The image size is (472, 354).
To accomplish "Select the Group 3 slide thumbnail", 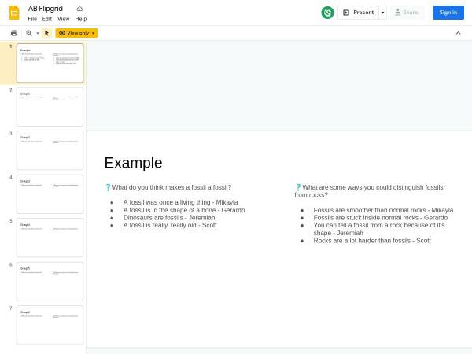I will pyautogui.click(x=50, y=194).
